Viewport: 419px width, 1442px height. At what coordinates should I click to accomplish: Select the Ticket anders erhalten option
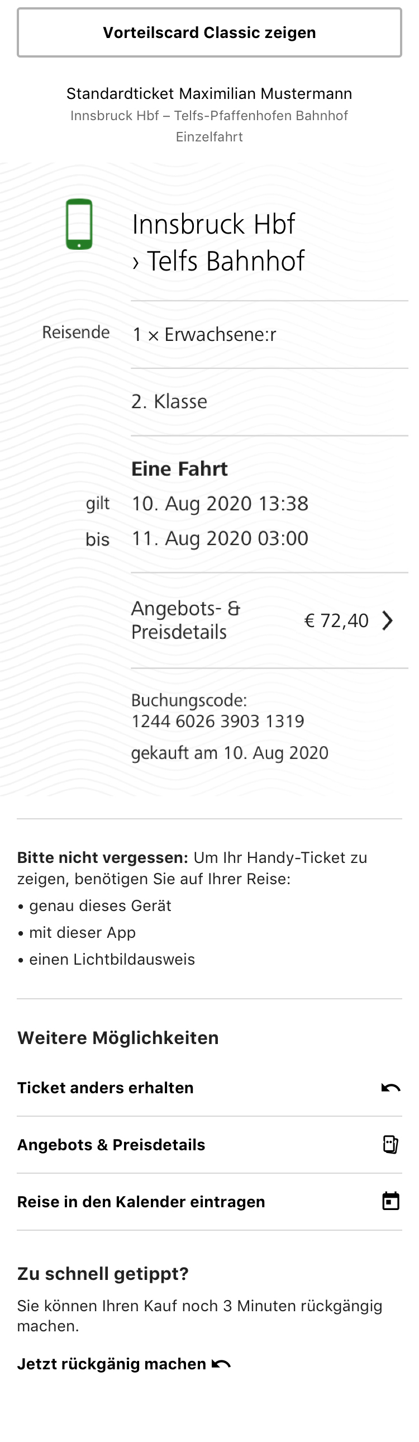[x=105, y=1088]
